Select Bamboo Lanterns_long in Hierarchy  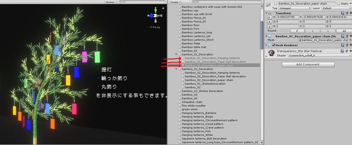[x=197, y=32]
